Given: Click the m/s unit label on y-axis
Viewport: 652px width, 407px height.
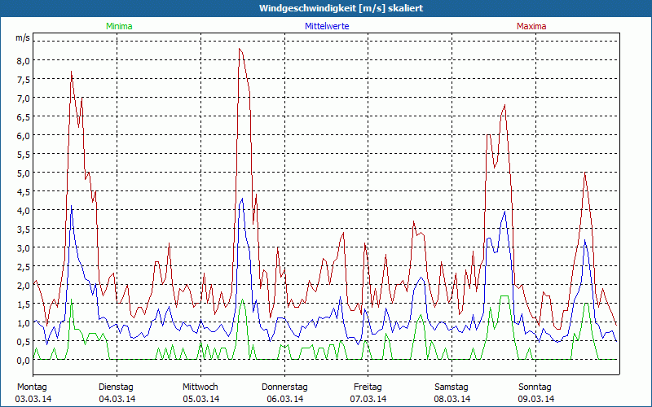Looking at the screenshot, I should pyautogui.click(x=22, y=37).
